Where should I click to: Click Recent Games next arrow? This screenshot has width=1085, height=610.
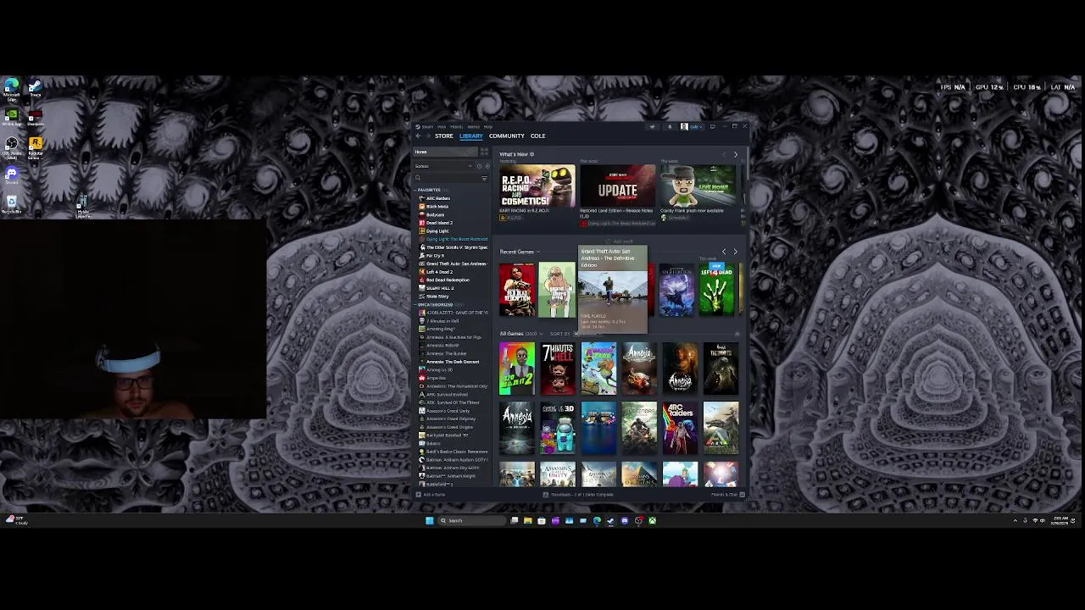click(735, 252)
